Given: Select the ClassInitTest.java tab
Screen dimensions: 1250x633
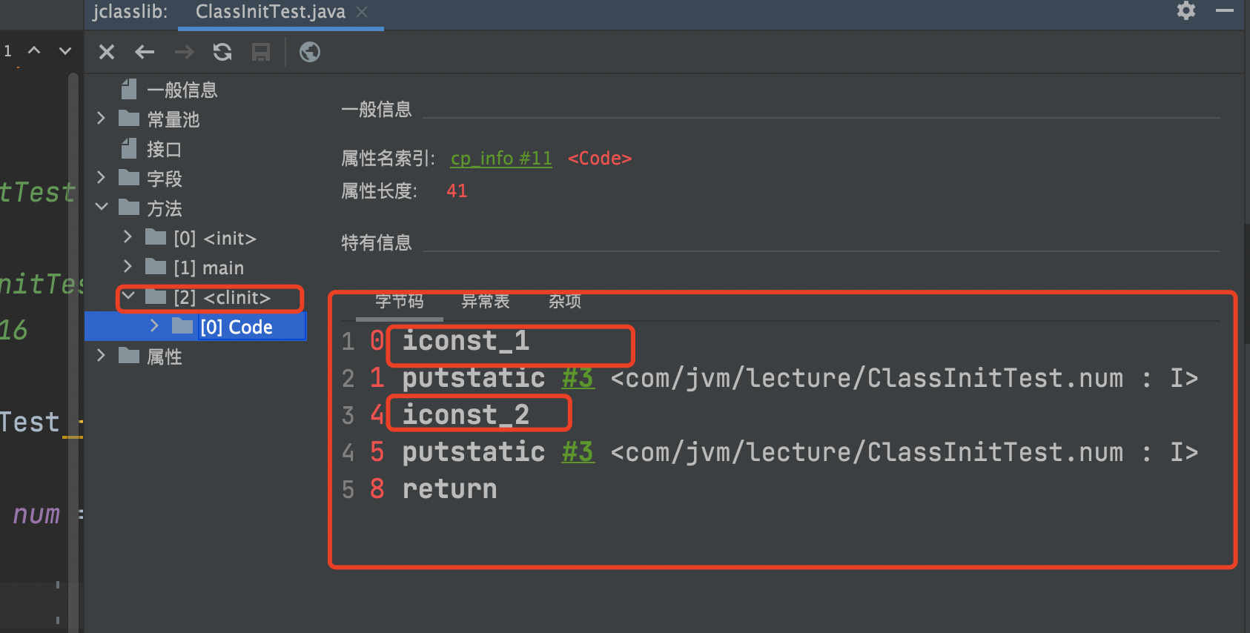Looking at the screenshot, I should [271, 12].
